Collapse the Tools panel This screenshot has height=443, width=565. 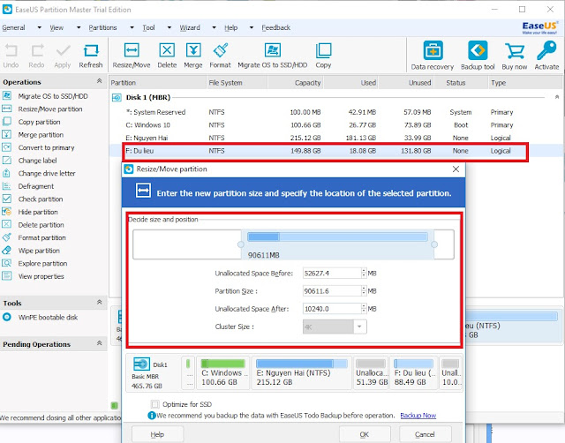[x=100, y=303]
